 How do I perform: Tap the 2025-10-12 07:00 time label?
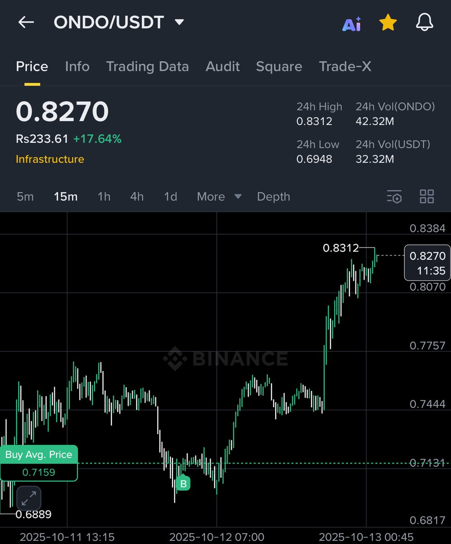(216, 537)
